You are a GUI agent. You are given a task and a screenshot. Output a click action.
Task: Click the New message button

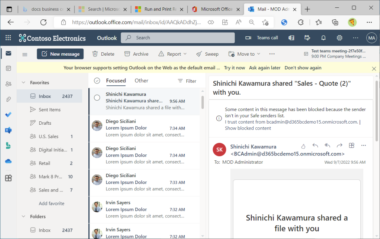tap(60, 54)
